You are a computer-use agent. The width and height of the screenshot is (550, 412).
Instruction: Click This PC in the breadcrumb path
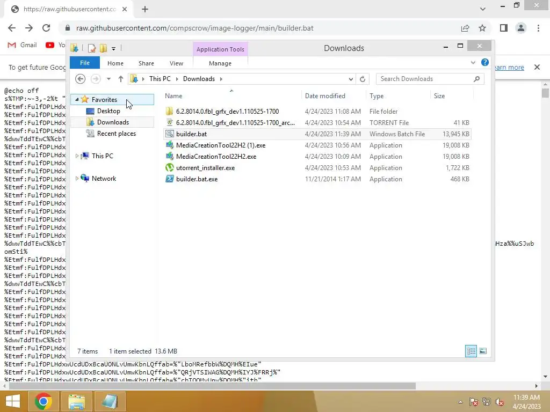coord(160,79)
